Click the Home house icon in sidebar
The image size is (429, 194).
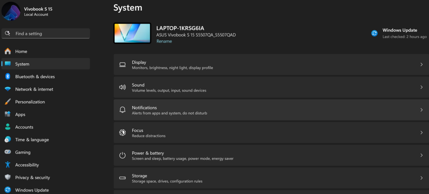tap(8, 51)
